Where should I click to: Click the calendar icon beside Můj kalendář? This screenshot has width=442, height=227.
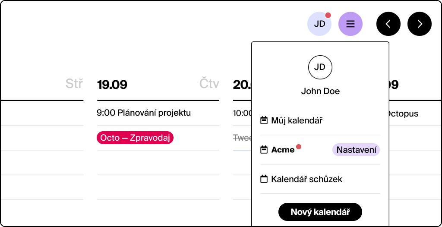click(x=264, y=120)
